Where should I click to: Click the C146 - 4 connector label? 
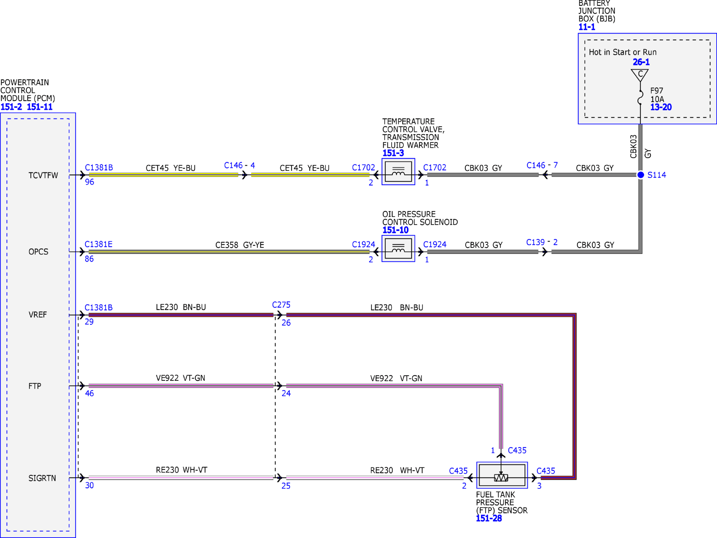point(239,166)
